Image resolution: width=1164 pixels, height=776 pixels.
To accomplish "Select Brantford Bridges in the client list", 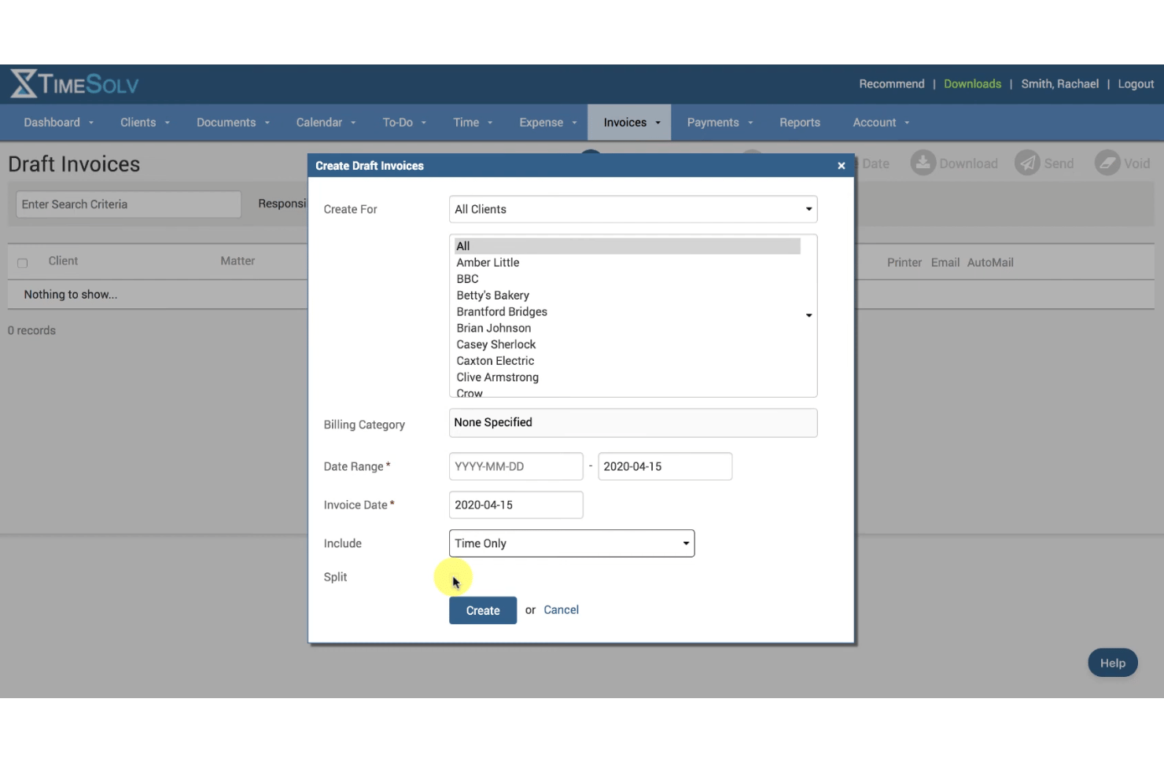I will (628, 312).
